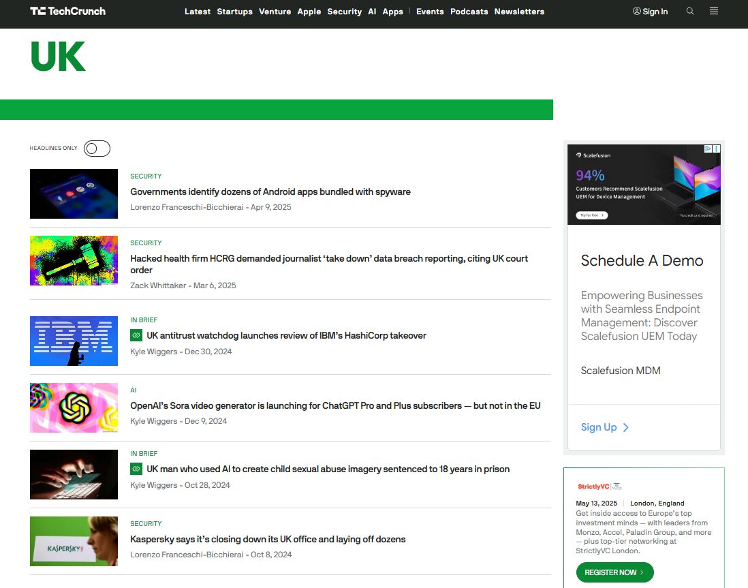Open the Apps nav item
The width and height of the screenshot is (748, 588).
point(392,12)
